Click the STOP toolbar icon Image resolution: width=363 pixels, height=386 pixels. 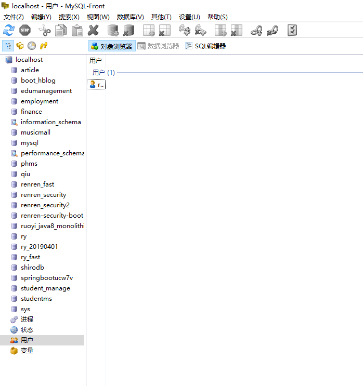(x=25, y=30)
